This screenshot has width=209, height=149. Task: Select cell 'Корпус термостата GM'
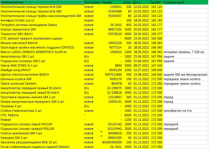tap(42, 29)
